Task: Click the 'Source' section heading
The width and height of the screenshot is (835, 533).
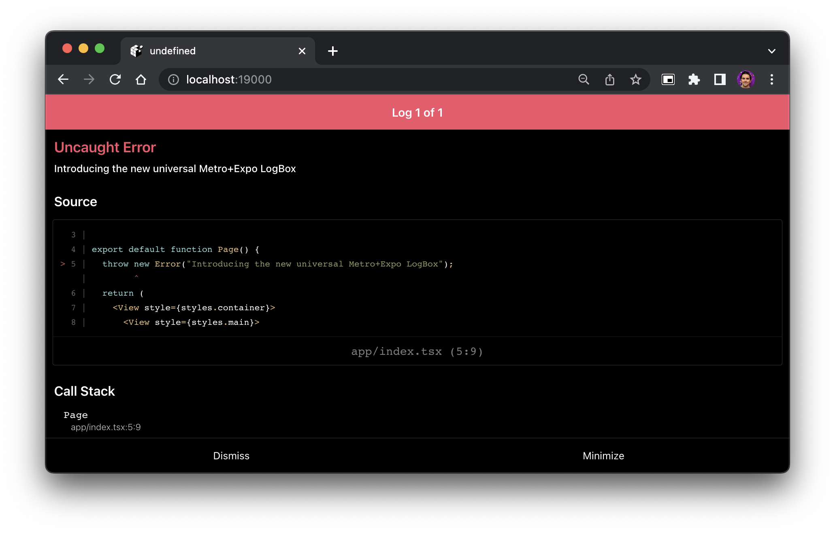Action: point(76,202)
